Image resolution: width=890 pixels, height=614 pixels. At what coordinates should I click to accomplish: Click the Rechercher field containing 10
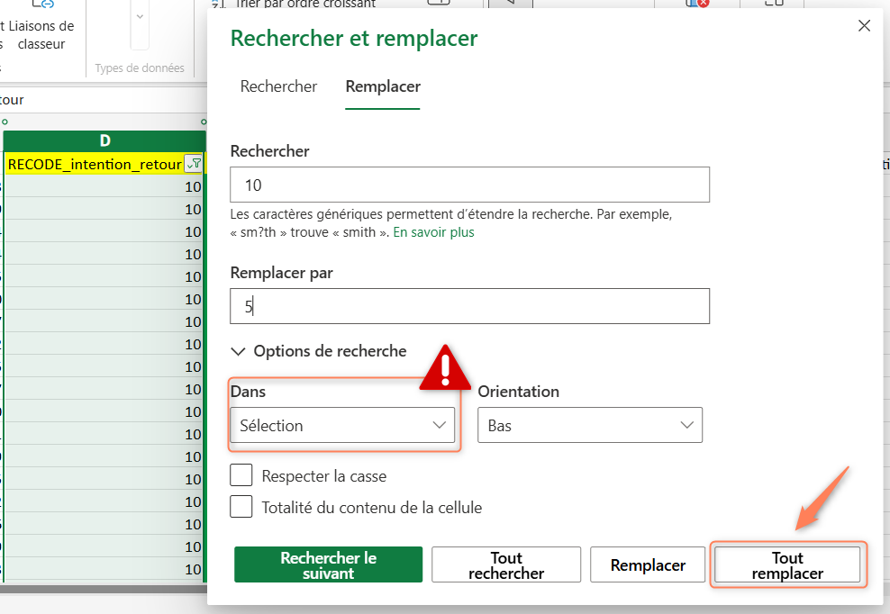(469, 185)
